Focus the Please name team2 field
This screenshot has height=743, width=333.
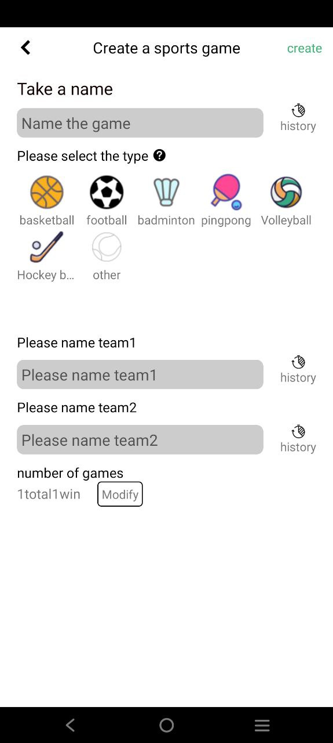(140, 439)
